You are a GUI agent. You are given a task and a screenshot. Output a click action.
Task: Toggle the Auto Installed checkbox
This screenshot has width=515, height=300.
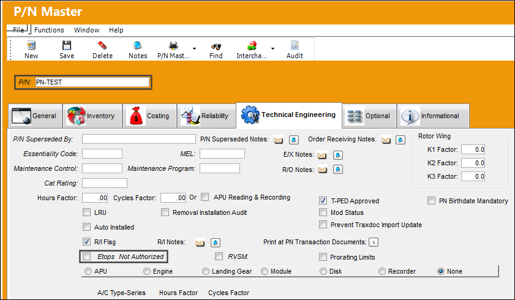pyautogui.click(x=87, y=227)
